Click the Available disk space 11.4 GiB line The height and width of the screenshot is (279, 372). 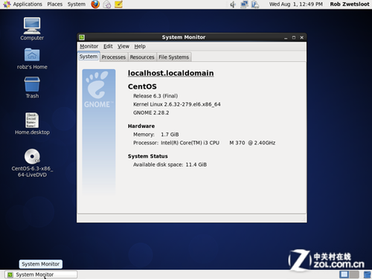(170, 164)
